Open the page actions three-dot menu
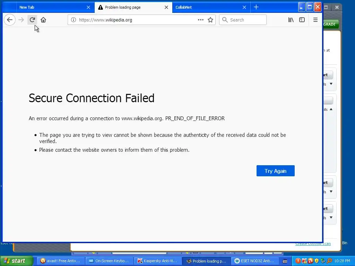Image resolution: width=355 pixels, height=266 pixels. pos(201,20)
